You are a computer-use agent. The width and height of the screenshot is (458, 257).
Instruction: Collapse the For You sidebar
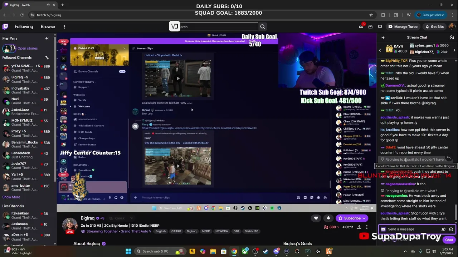pyautogui.click(x=47, y=39)
